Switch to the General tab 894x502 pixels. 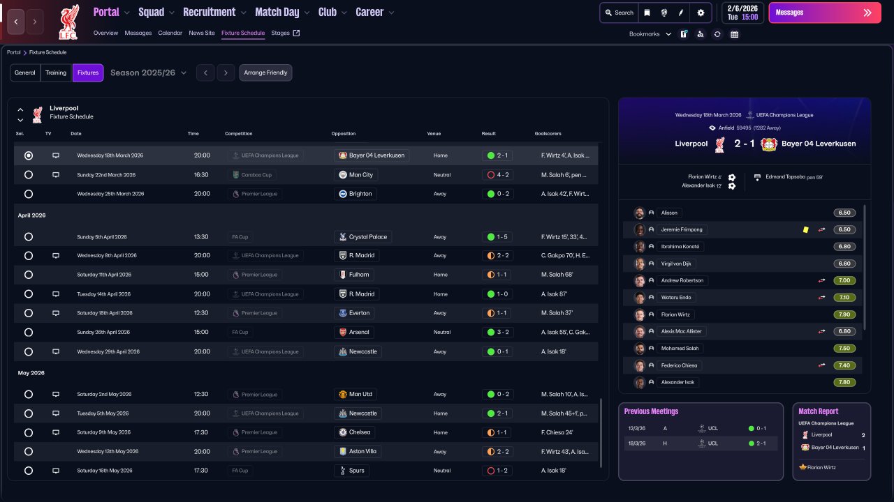(x=25, y=73)
